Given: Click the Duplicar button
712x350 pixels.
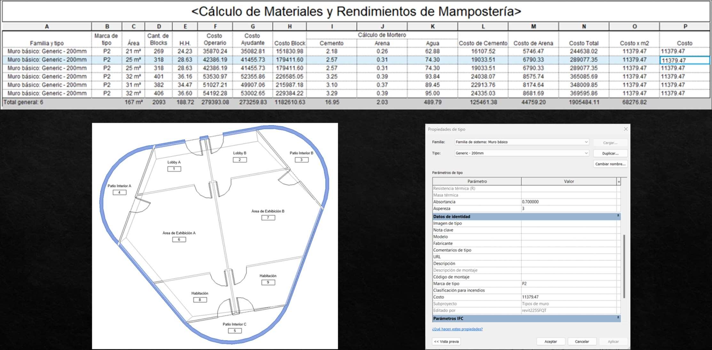Looking at the screenshot, I should 610,153.
